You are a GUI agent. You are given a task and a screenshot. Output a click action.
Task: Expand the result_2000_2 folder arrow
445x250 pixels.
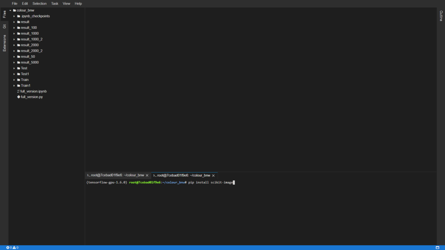[14, 51]
